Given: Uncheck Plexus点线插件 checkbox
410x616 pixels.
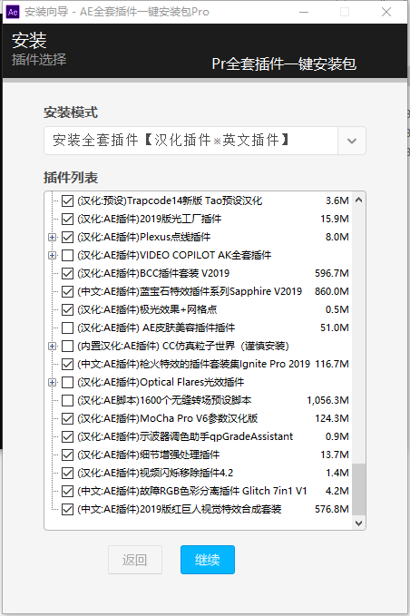Looking at the screenshot, I should pos(67,237).
